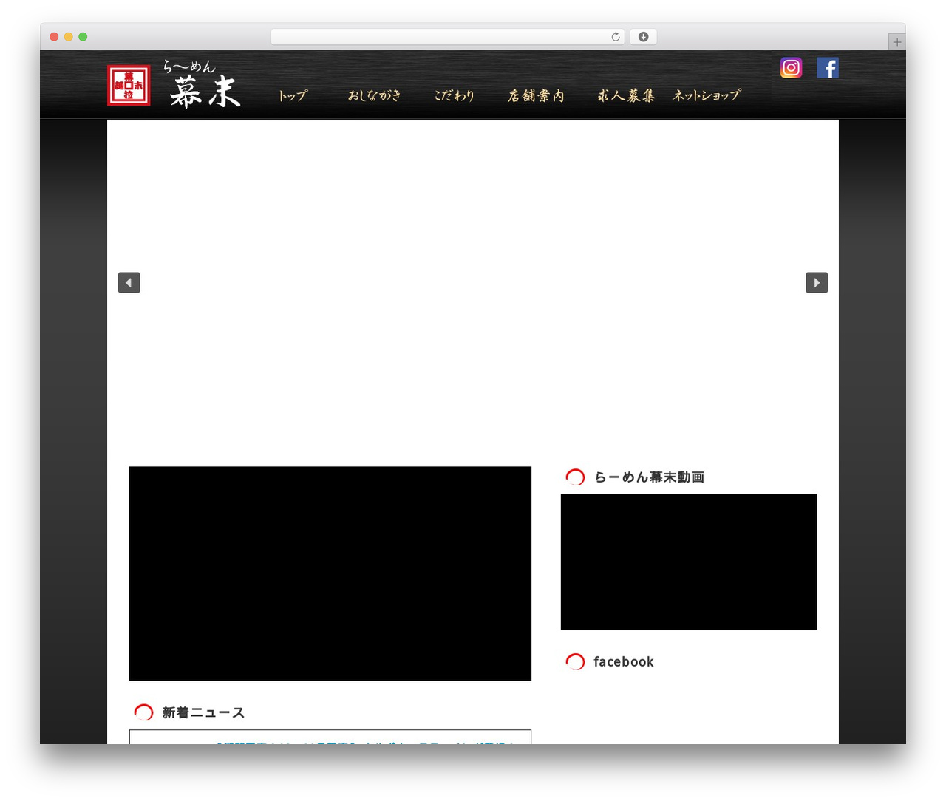Open a new tab with plus button
Image resolution: width=946 pixels, height=801 pixels.
896,42
